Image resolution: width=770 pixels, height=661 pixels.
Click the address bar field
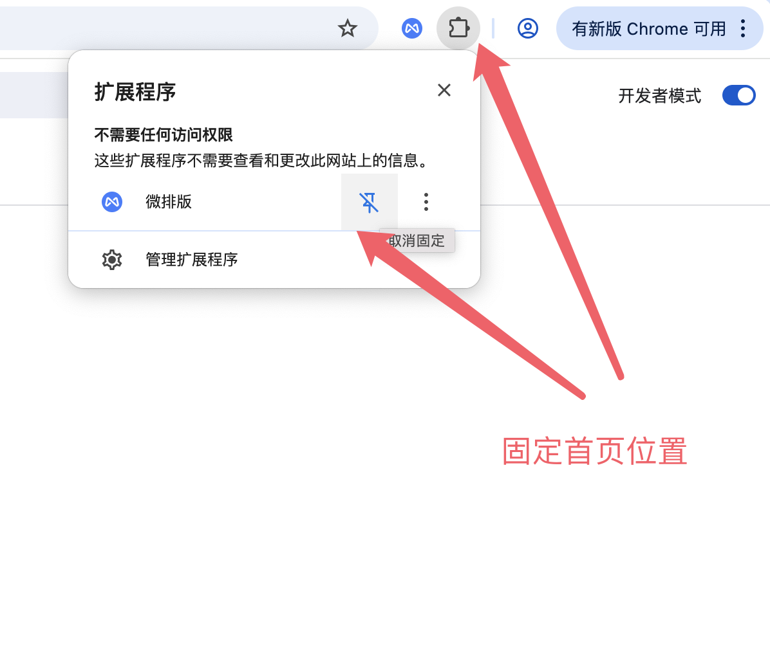pyautogui.click(x=167, y=28)
